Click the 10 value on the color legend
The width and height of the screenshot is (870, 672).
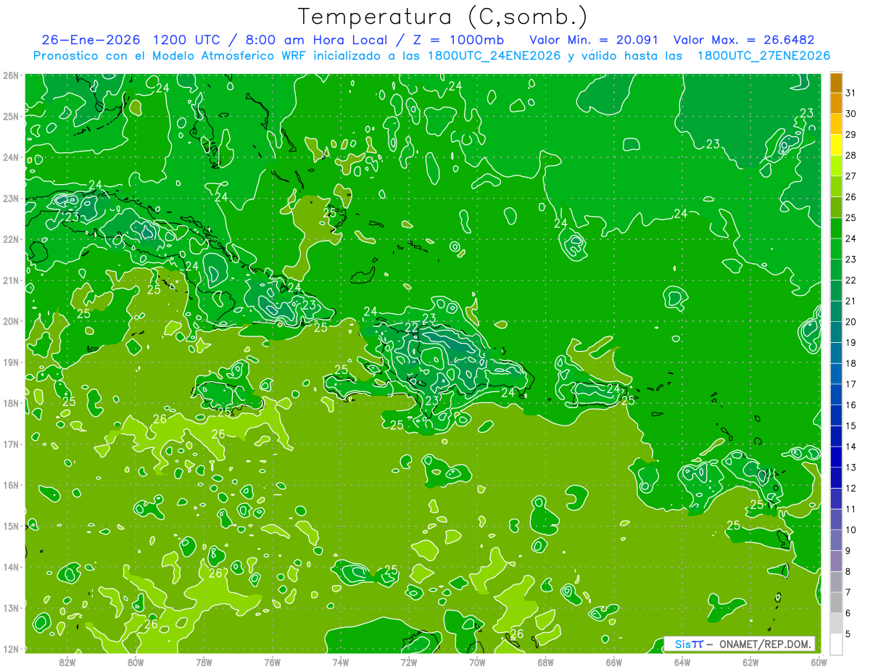[851, 530]
